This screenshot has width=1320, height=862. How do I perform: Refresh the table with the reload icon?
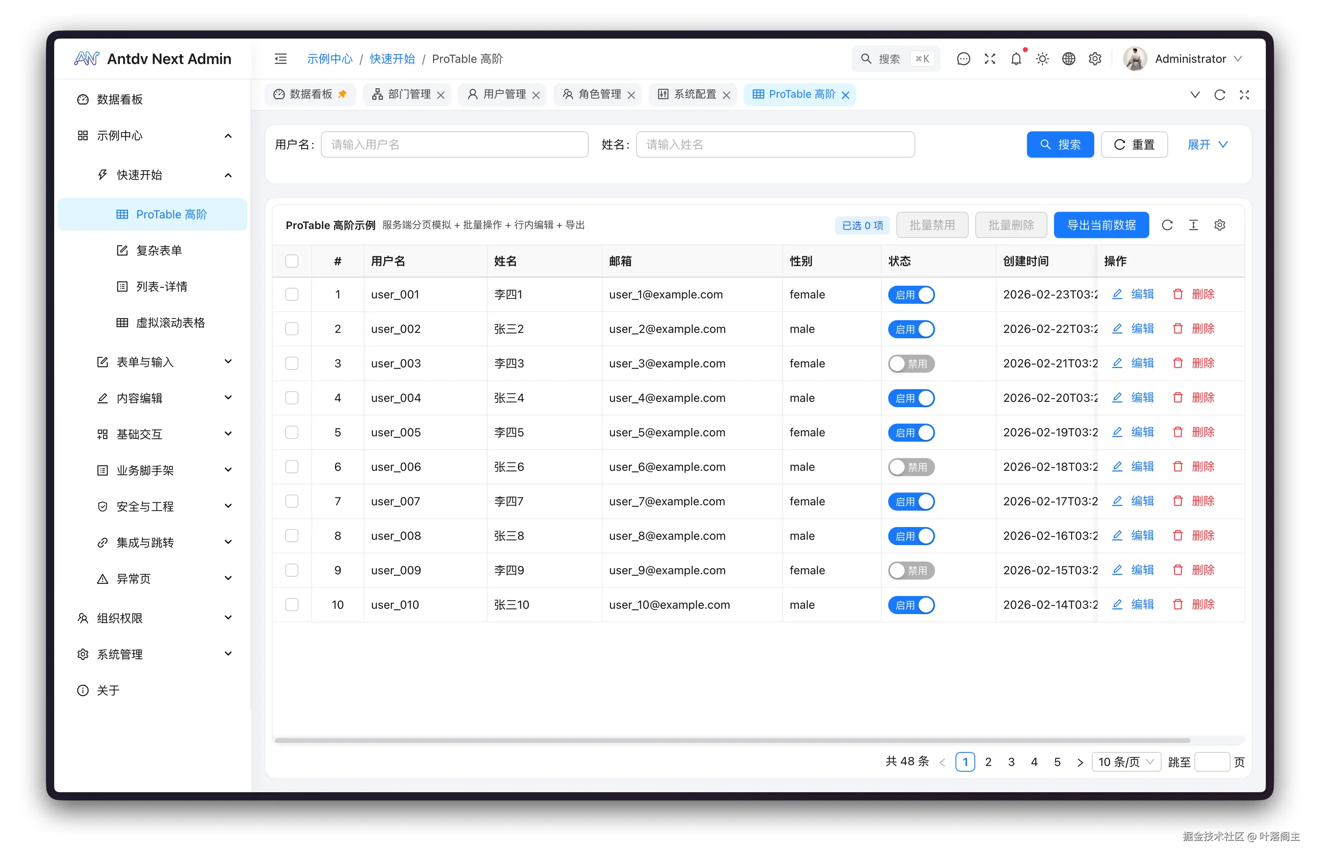point(1168,225)
